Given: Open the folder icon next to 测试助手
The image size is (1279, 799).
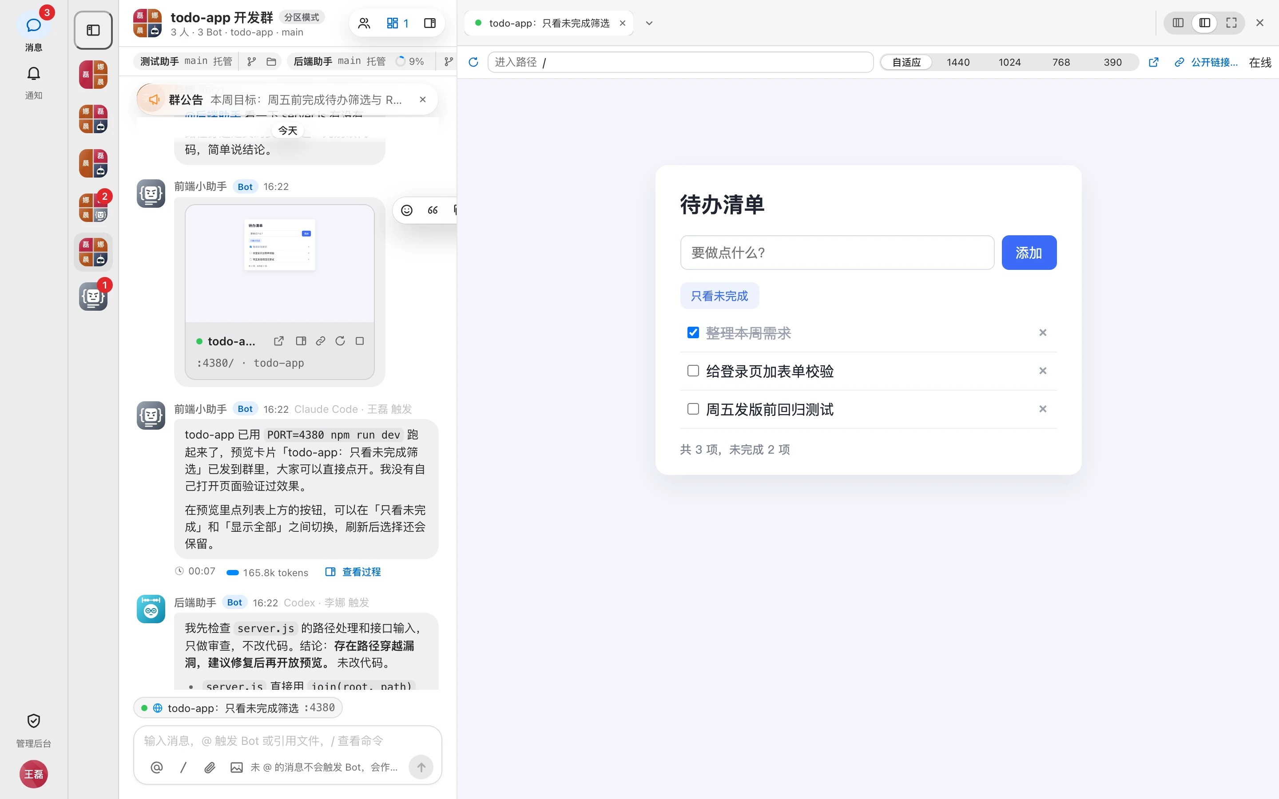Looking at the screenshot, I should 271,62.
